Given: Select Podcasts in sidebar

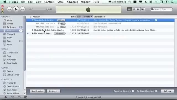Looking at the screenshot, I should (11, 31).
